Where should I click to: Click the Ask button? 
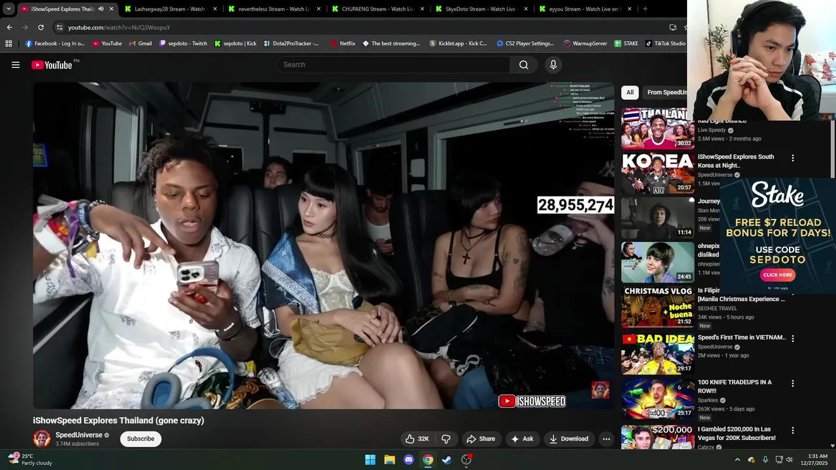click(x=522, y=439)
